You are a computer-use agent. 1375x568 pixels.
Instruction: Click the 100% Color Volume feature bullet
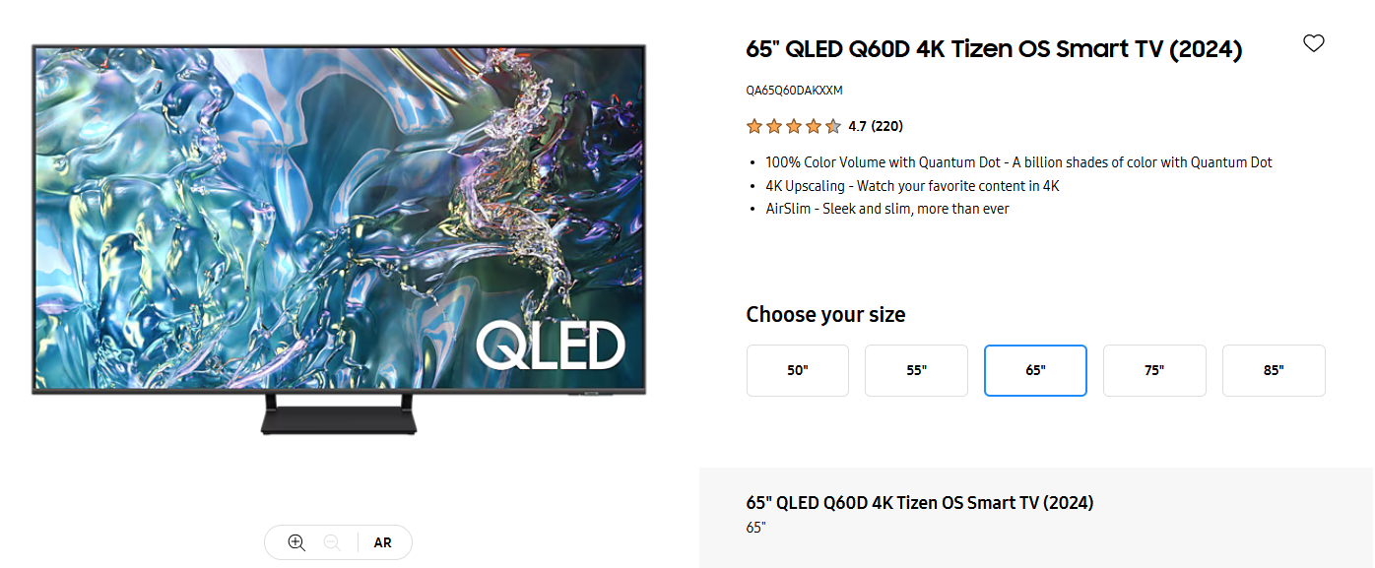click(1018, 162)
